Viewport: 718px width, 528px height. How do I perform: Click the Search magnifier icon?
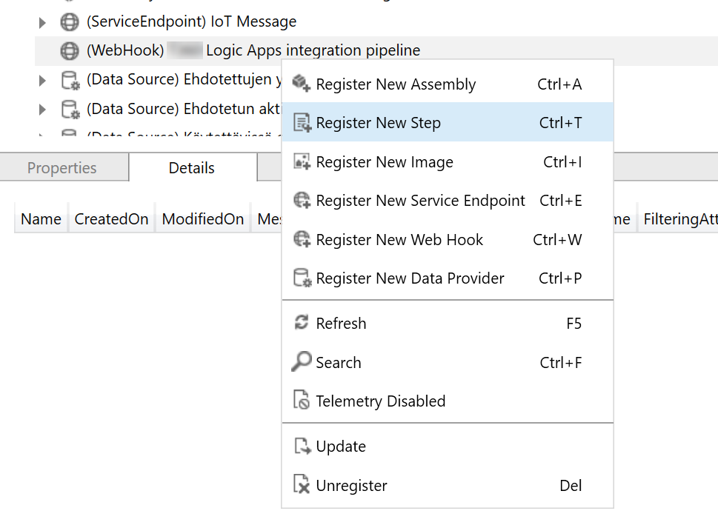(x=302, y=362)
